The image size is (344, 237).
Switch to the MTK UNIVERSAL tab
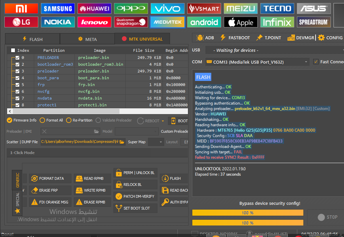point(142,39)
